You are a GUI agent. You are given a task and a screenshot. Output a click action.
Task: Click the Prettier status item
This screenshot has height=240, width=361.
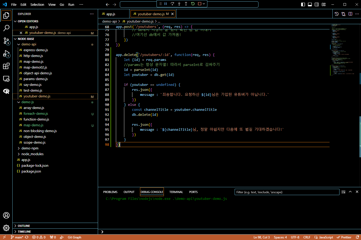click(344, 237)
